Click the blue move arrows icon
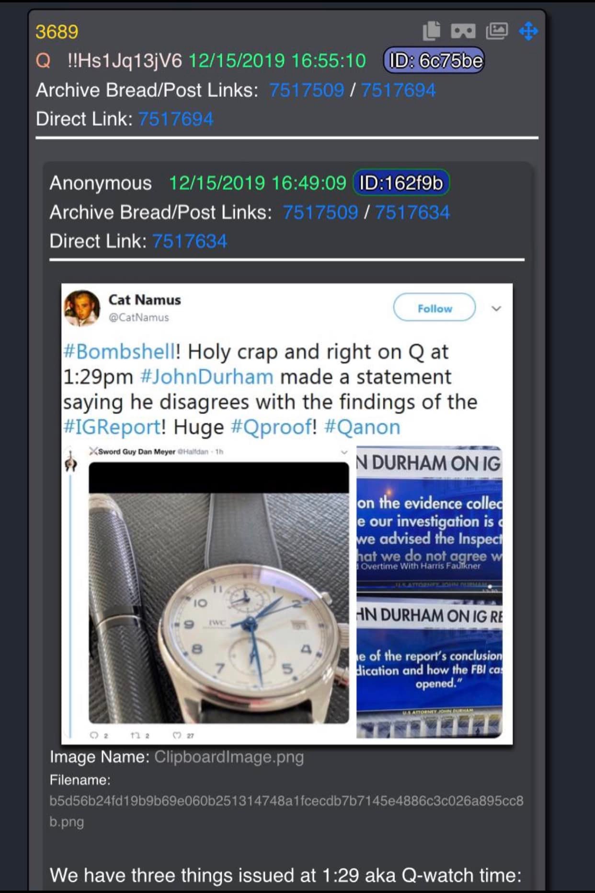Image resolution: width=595 pixels, height=893 pixels. [528, 31]
